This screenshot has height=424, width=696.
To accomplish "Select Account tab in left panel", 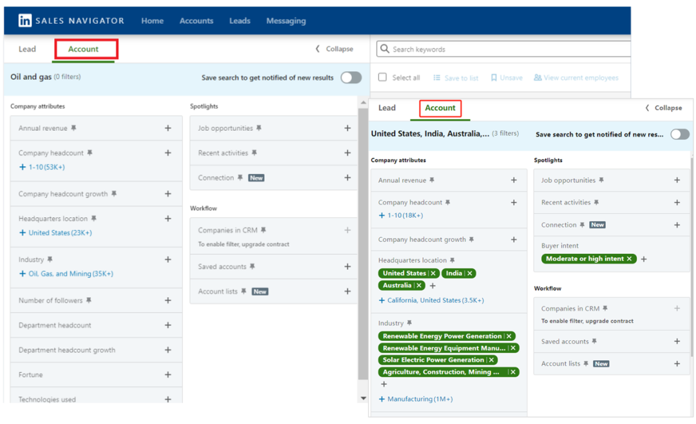I will 83,49.
